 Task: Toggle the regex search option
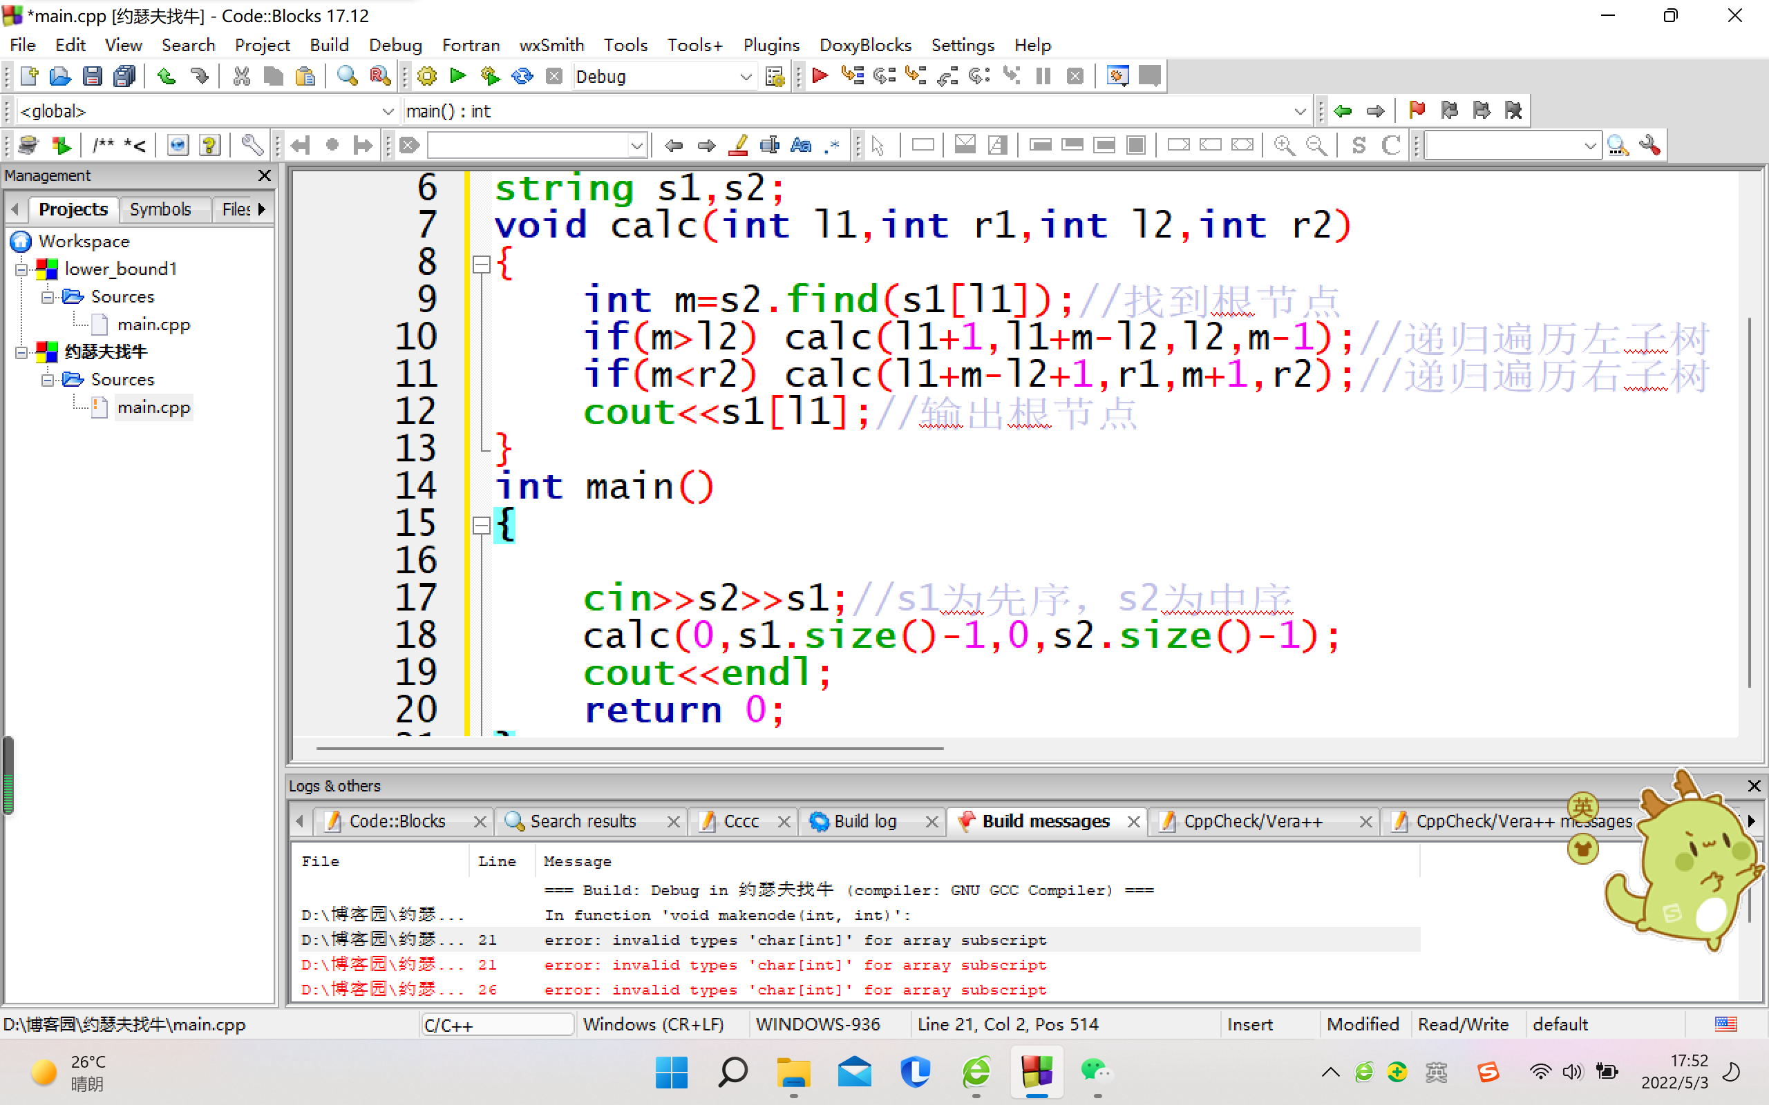tap(832, 146)
